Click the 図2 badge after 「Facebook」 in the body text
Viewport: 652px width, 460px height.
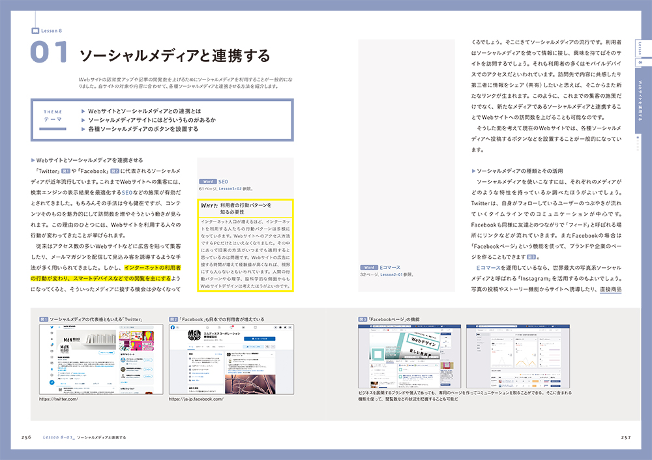coord(115,171)
